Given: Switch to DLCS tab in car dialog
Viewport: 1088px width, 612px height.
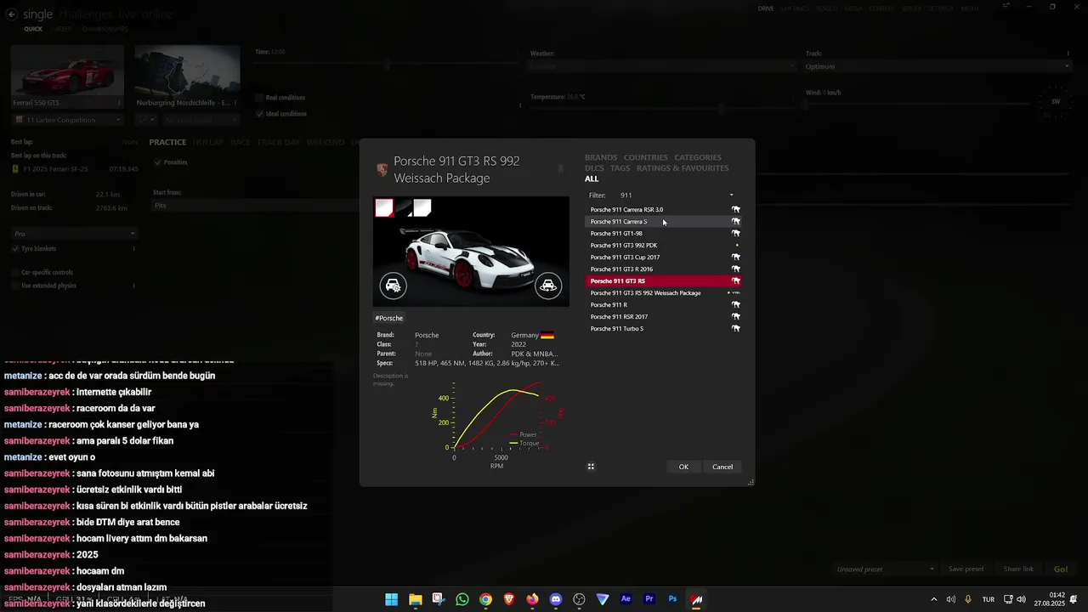Looking at the screenshot, I should point(594,168).
